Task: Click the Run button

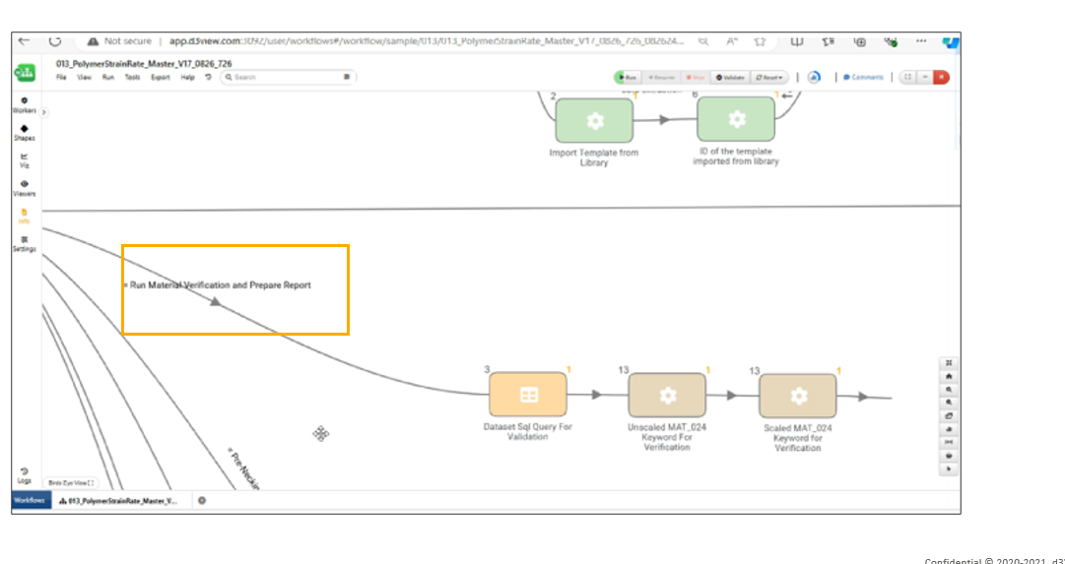Action: [627, 78]
